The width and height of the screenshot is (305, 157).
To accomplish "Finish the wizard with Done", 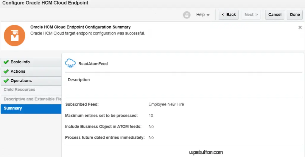I will point(295,15).
